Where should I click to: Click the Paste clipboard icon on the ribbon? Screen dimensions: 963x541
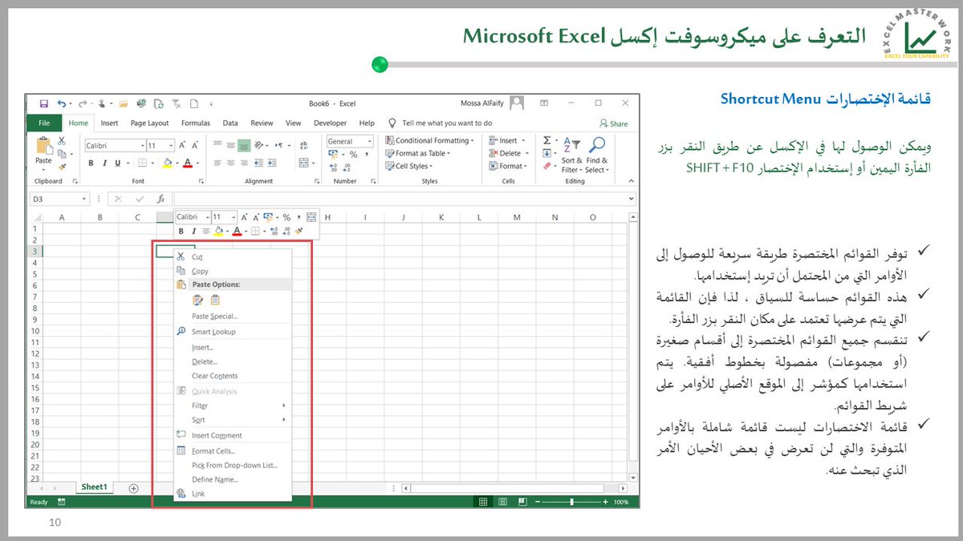tap(43, 146)
